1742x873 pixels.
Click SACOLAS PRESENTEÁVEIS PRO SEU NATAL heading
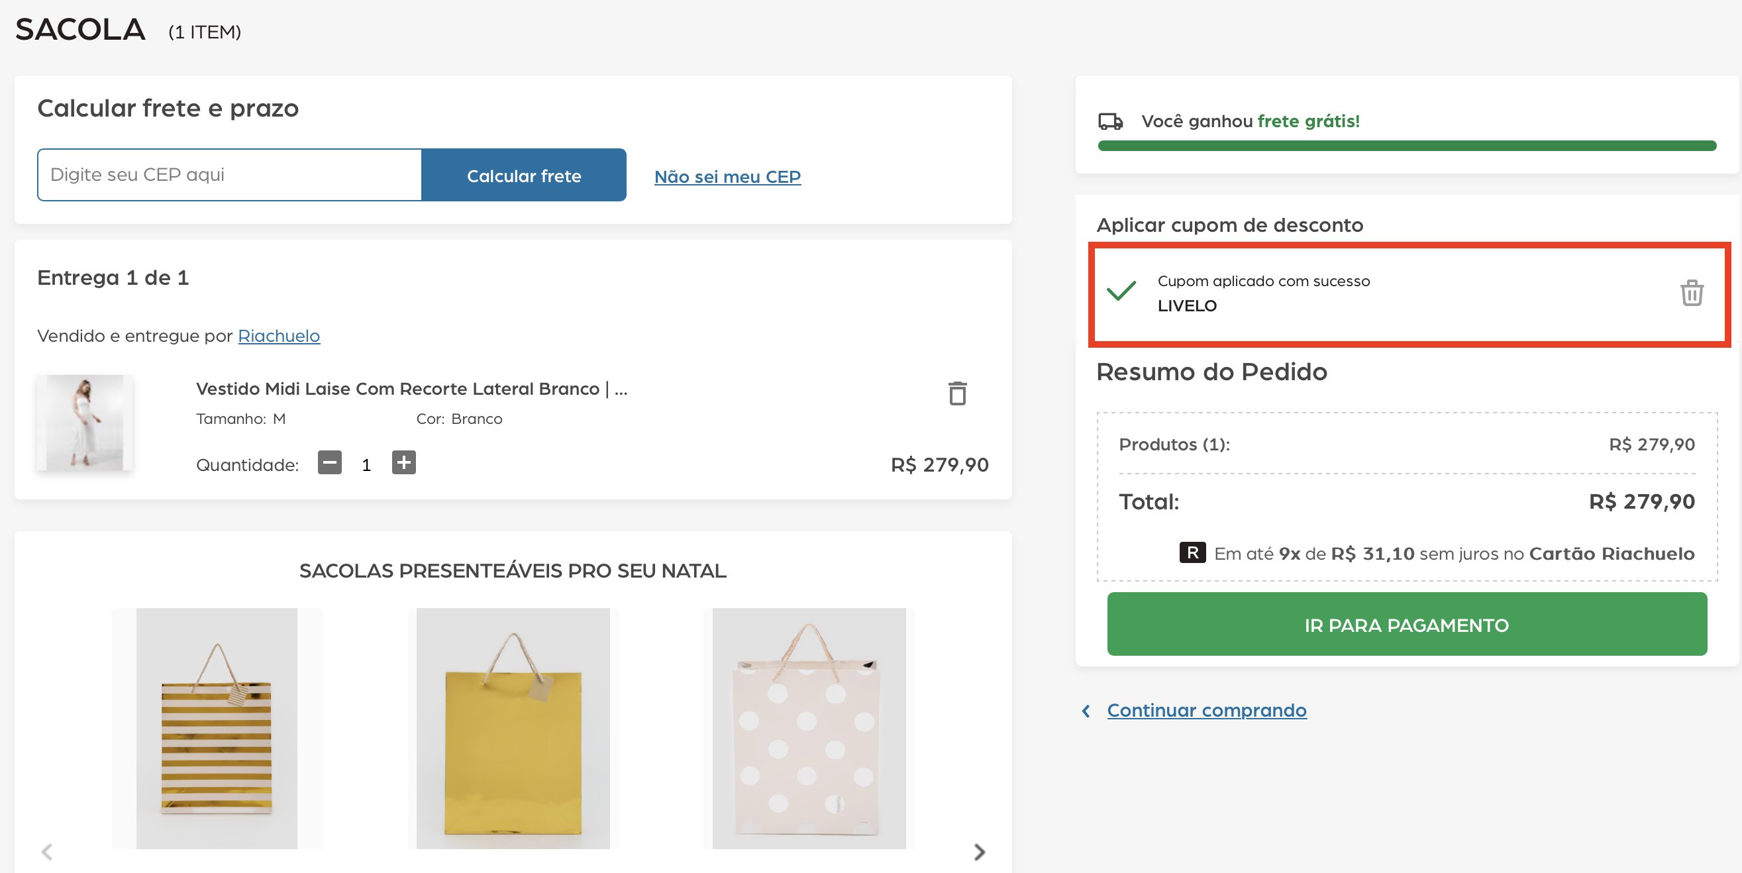coord(513,571)
